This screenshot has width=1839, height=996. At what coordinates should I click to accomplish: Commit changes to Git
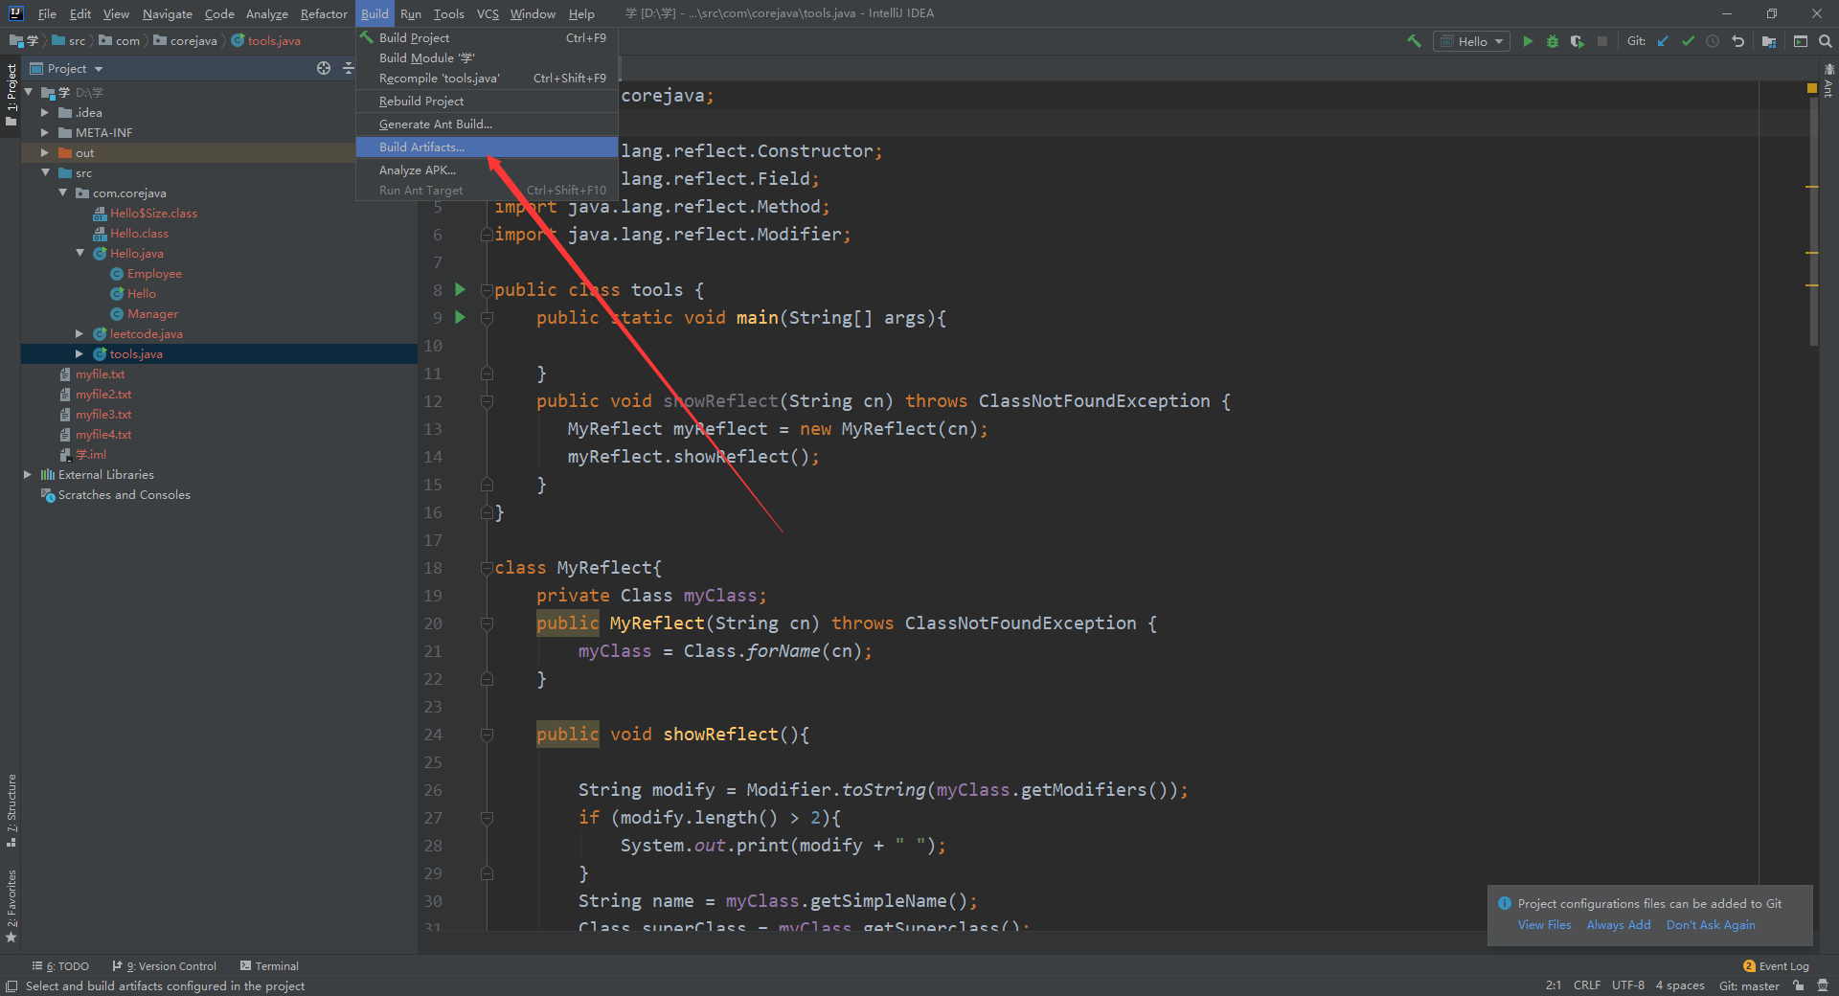tap(1688, 41)
